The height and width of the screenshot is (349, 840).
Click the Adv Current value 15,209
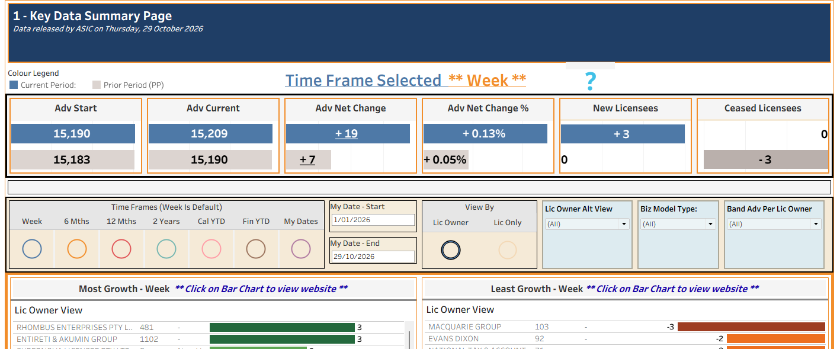click(210, 133)
